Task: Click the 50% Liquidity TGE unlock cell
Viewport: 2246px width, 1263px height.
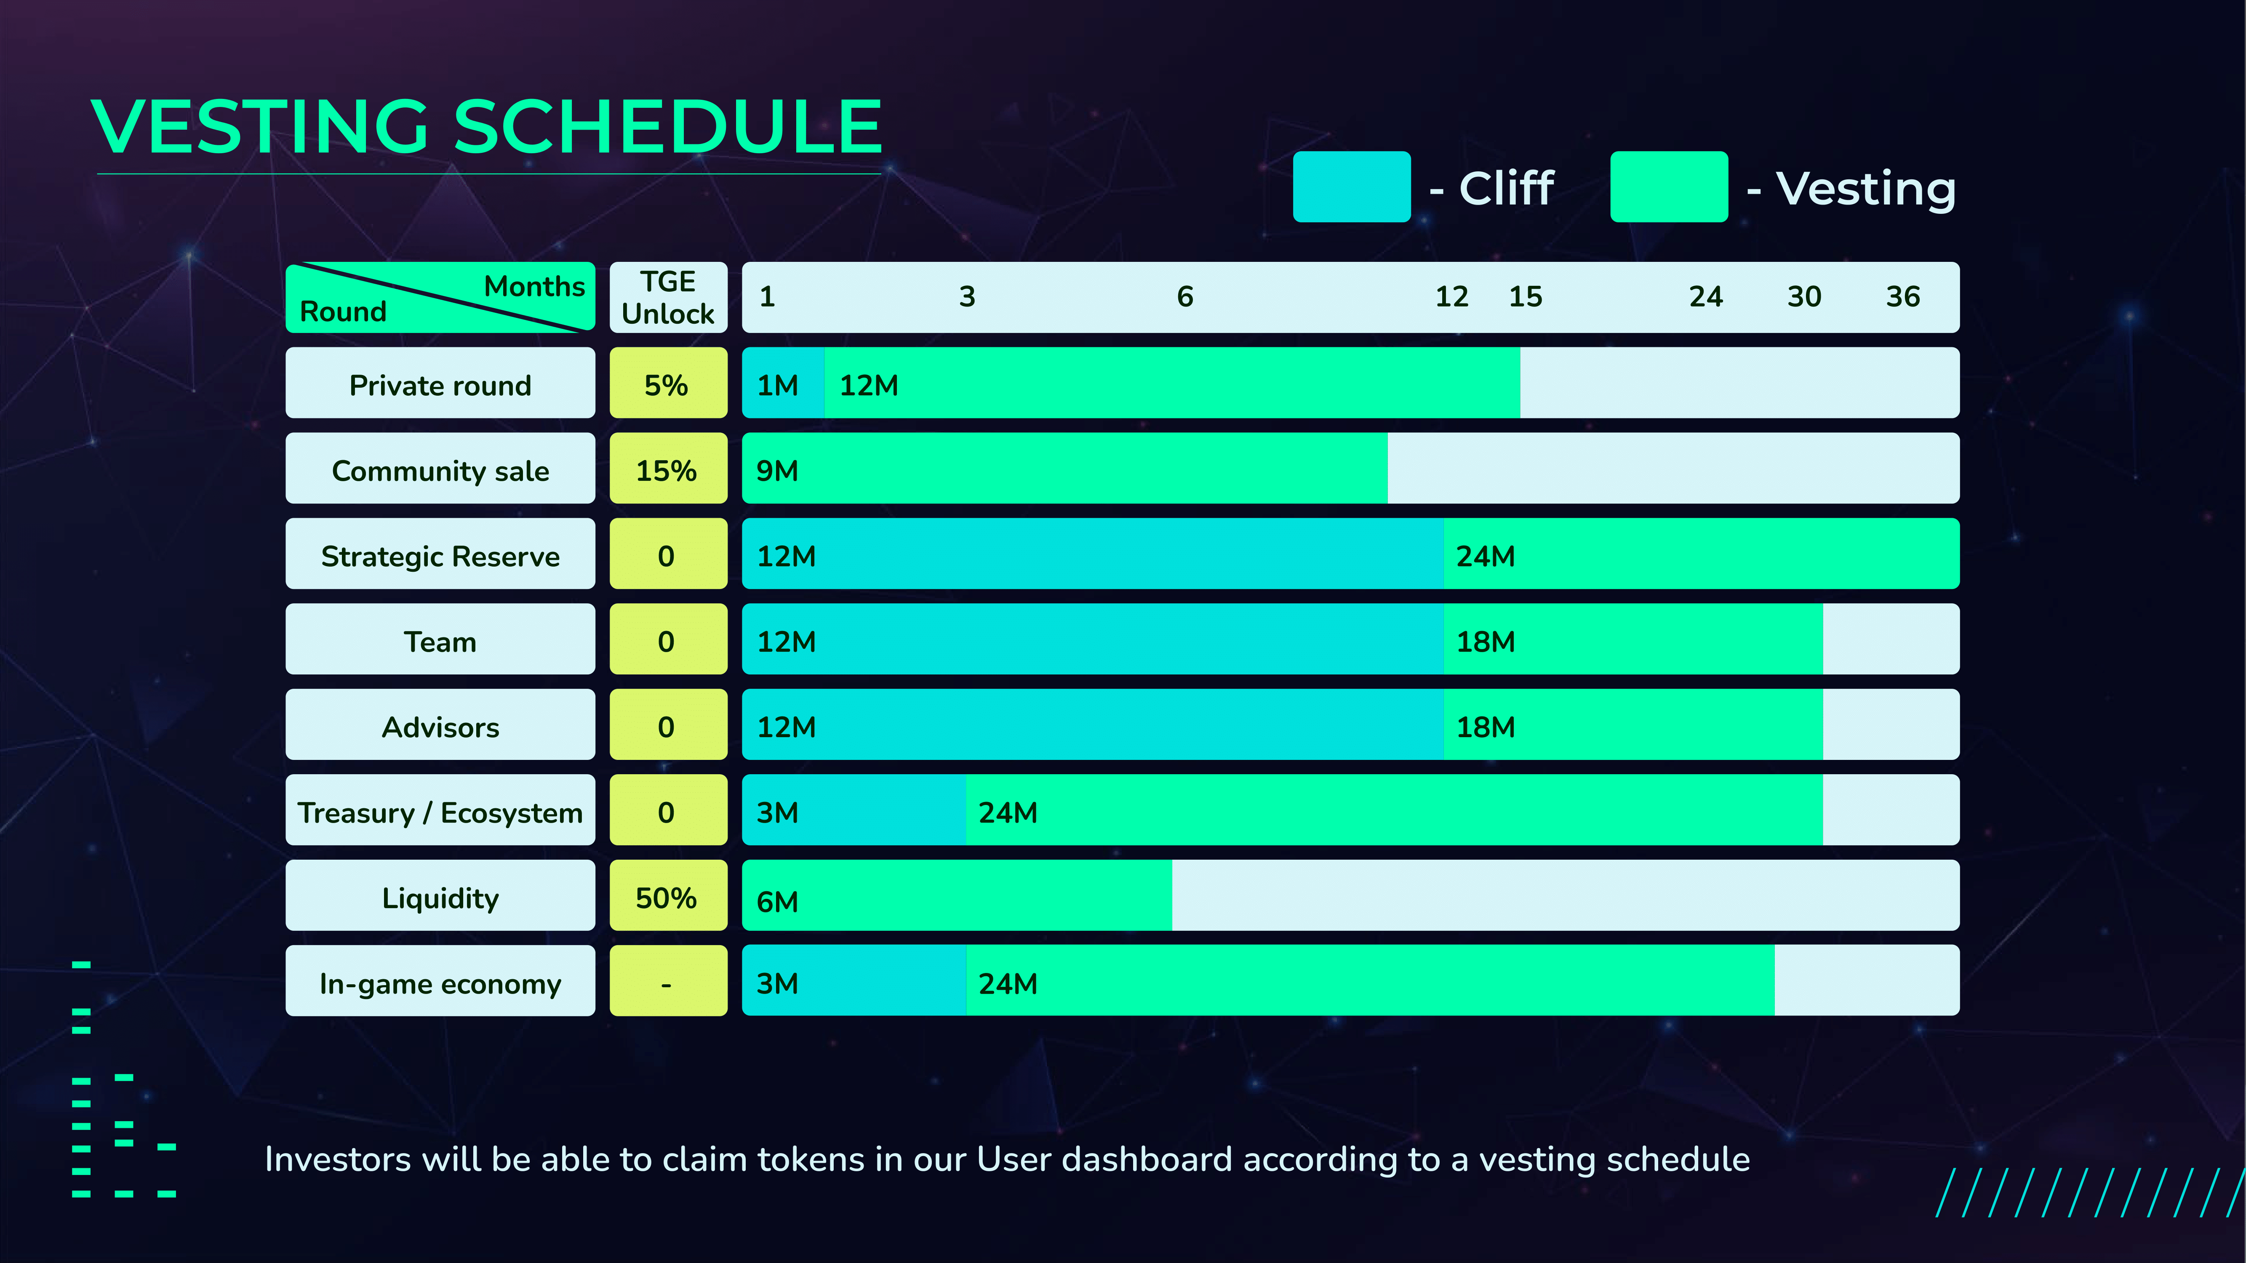Action: pos(669,895)
